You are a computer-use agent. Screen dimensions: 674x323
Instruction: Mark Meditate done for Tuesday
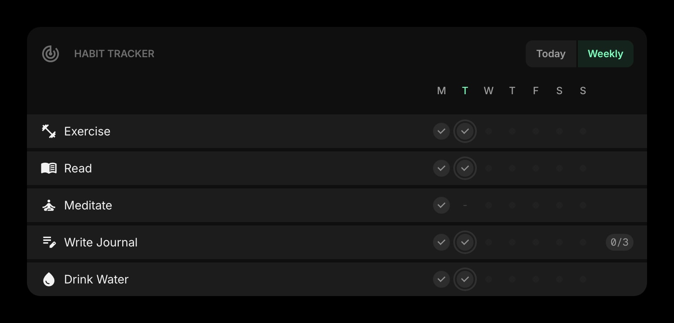pos(465,205)
